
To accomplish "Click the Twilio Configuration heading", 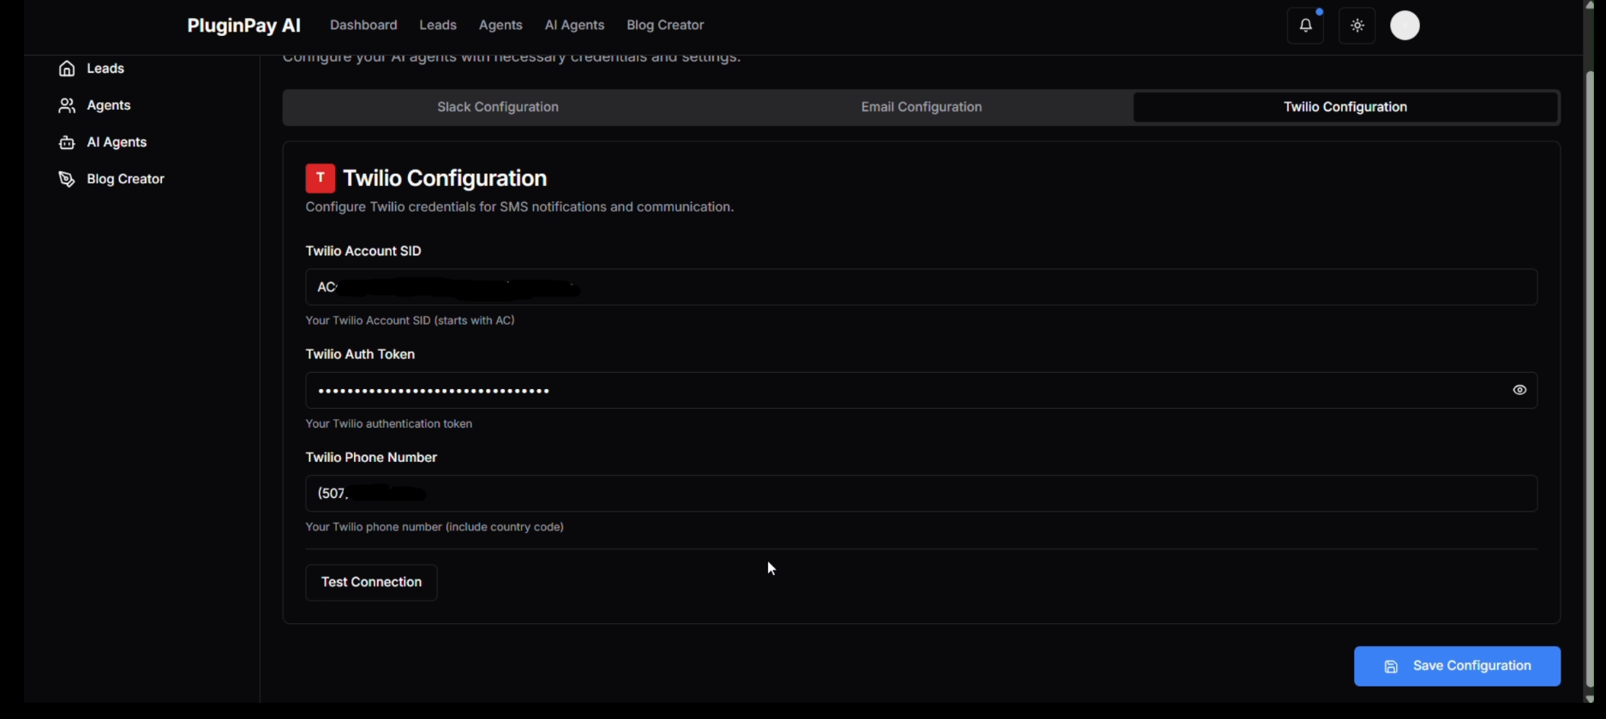I will click(445, 178).
